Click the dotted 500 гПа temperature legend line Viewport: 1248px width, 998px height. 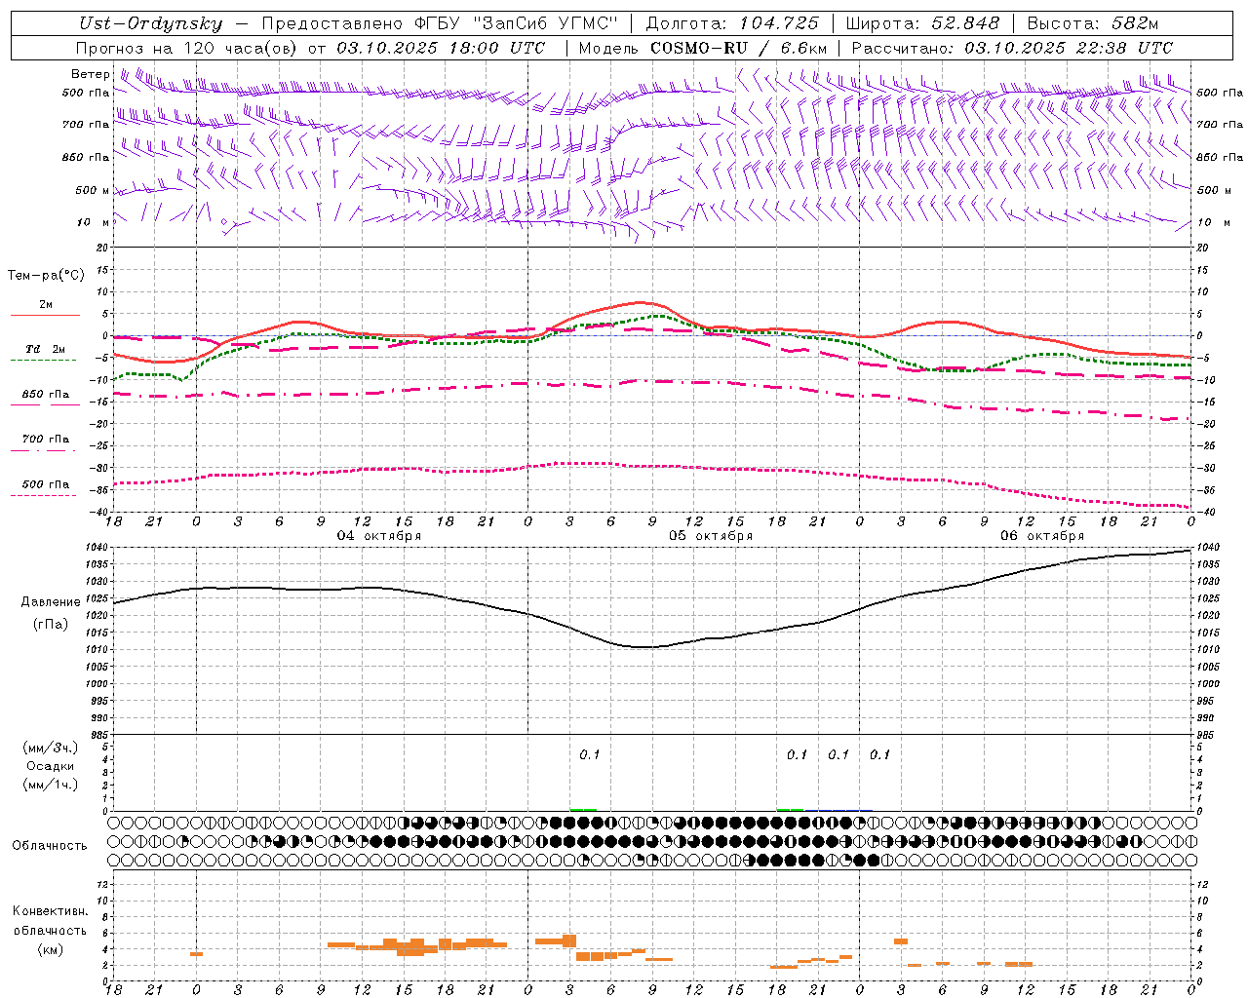pos(43,495)
